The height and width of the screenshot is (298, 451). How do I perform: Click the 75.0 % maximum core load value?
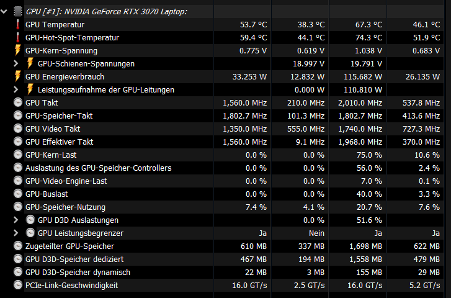pyautogui.click(x=369, y=155)
